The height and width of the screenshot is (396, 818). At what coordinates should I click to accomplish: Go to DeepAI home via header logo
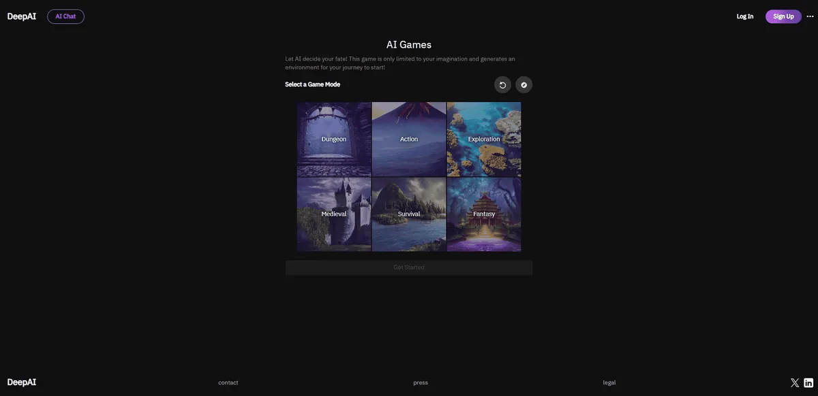22,16
